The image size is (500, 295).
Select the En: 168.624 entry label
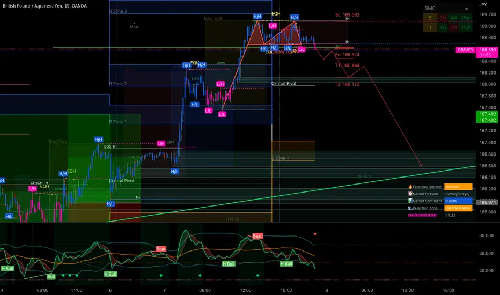(x=347, y=55)
